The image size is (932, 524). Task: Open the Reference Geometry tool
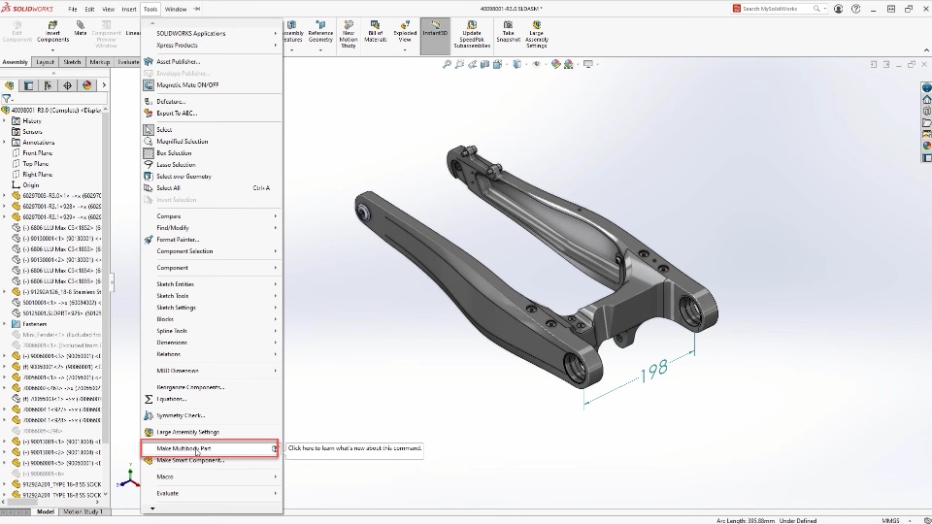point(320,32)
